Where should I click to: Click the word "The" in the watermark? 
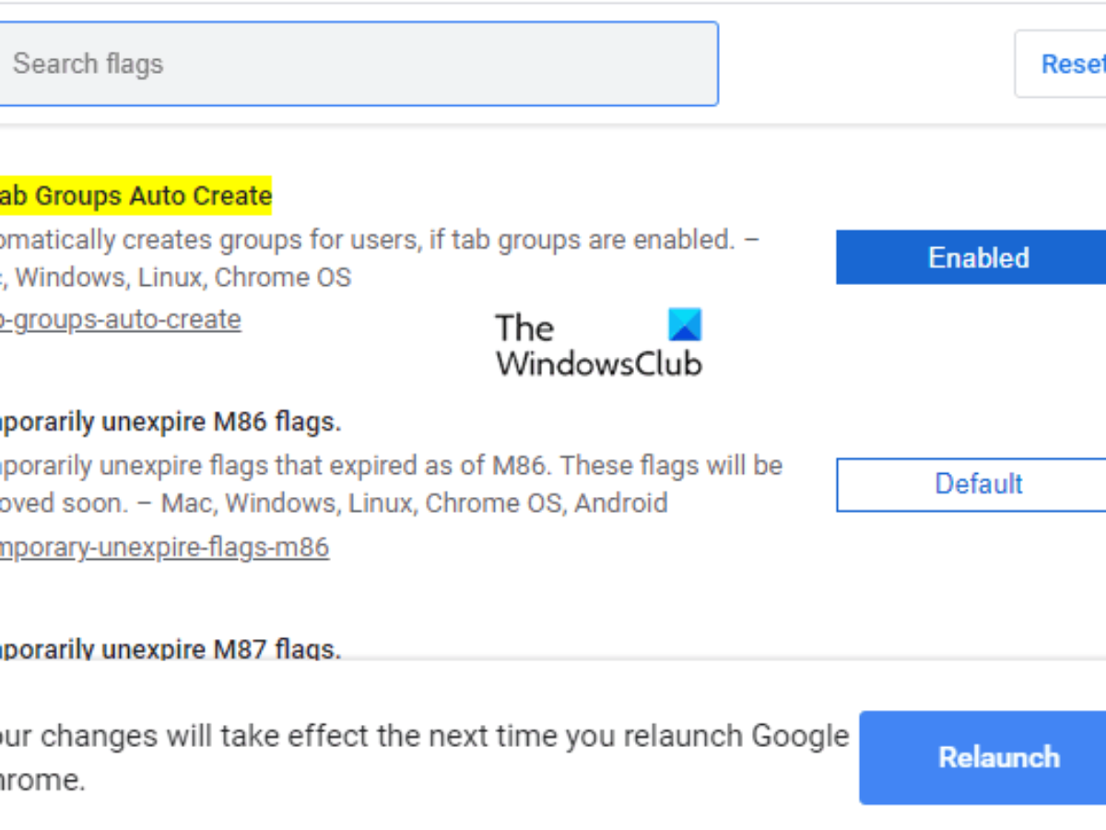pyautogui.click(x=524, y=328)
